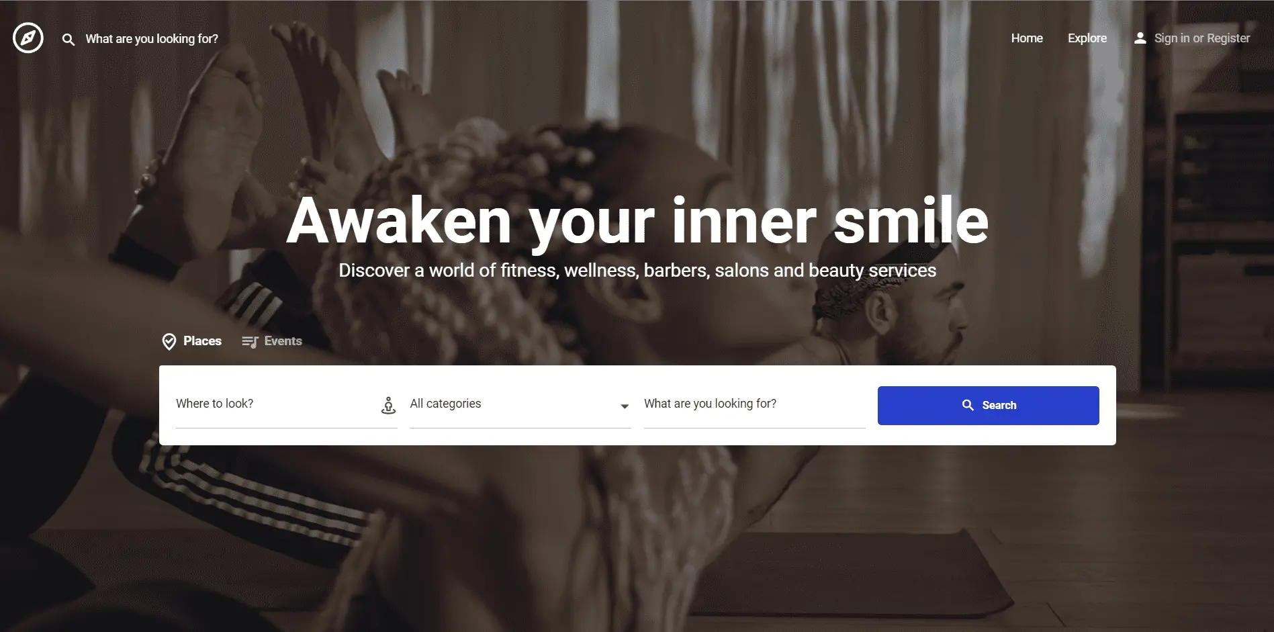This screenshot has width=1274, height=632.
Task: Click the blue Search button
Action: click(x=988, y=405)
